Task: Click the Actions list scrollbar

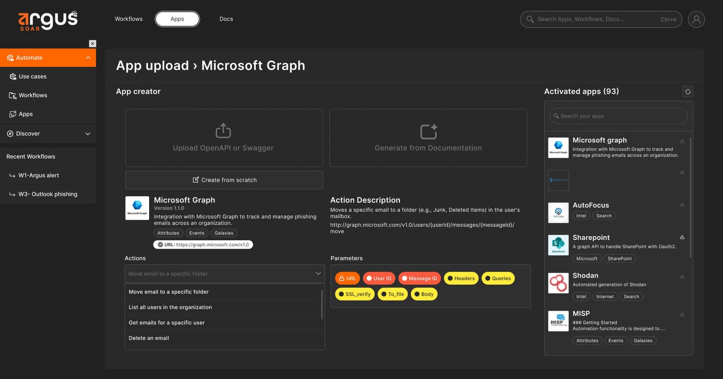Action: click(322, 305)
